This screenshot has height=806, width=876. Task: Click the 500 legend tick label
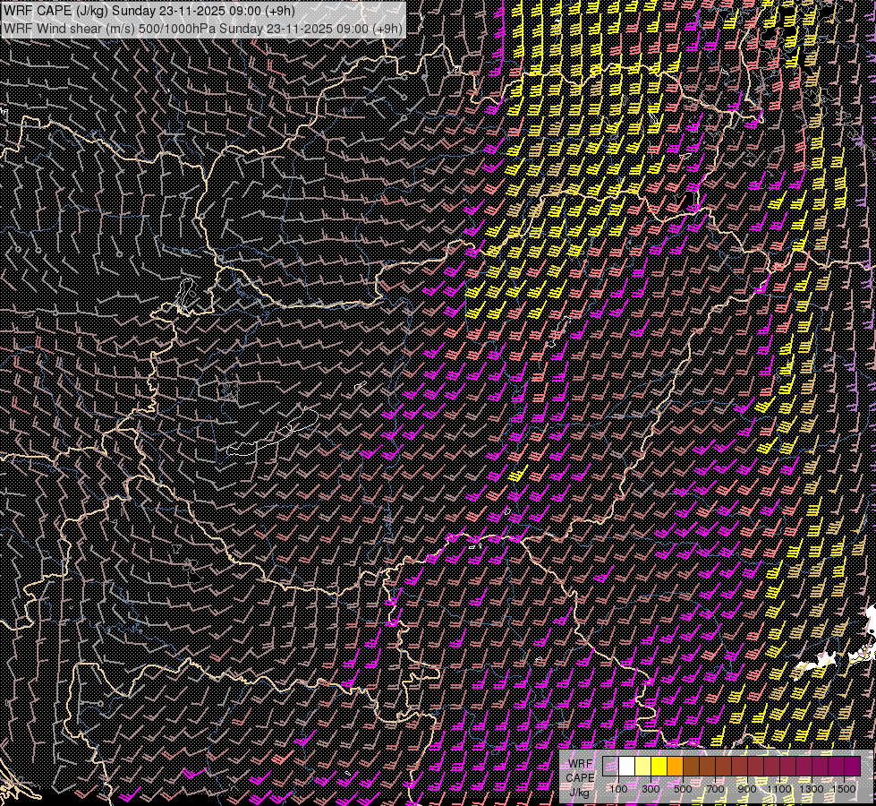tap(683, 788)
